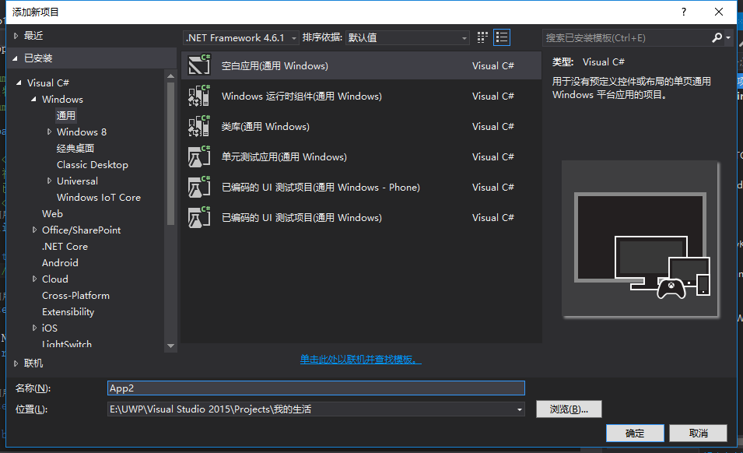Expand the Cloud tree node
The image size is (743, 453).
(34, 279)
